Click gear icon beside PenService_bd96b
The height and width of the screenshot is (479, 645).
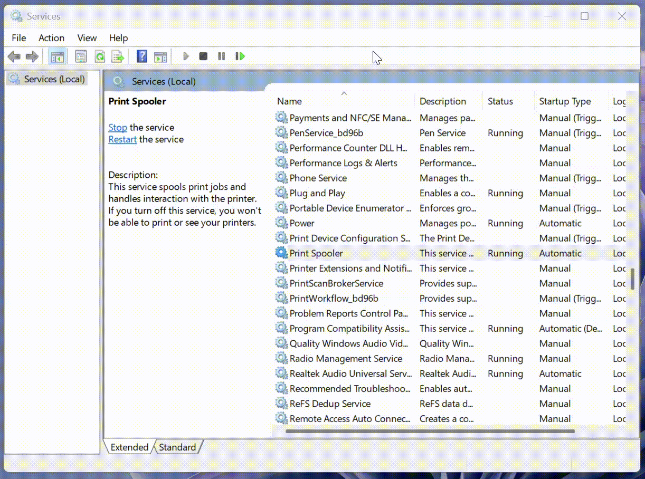tap(282, 133)
